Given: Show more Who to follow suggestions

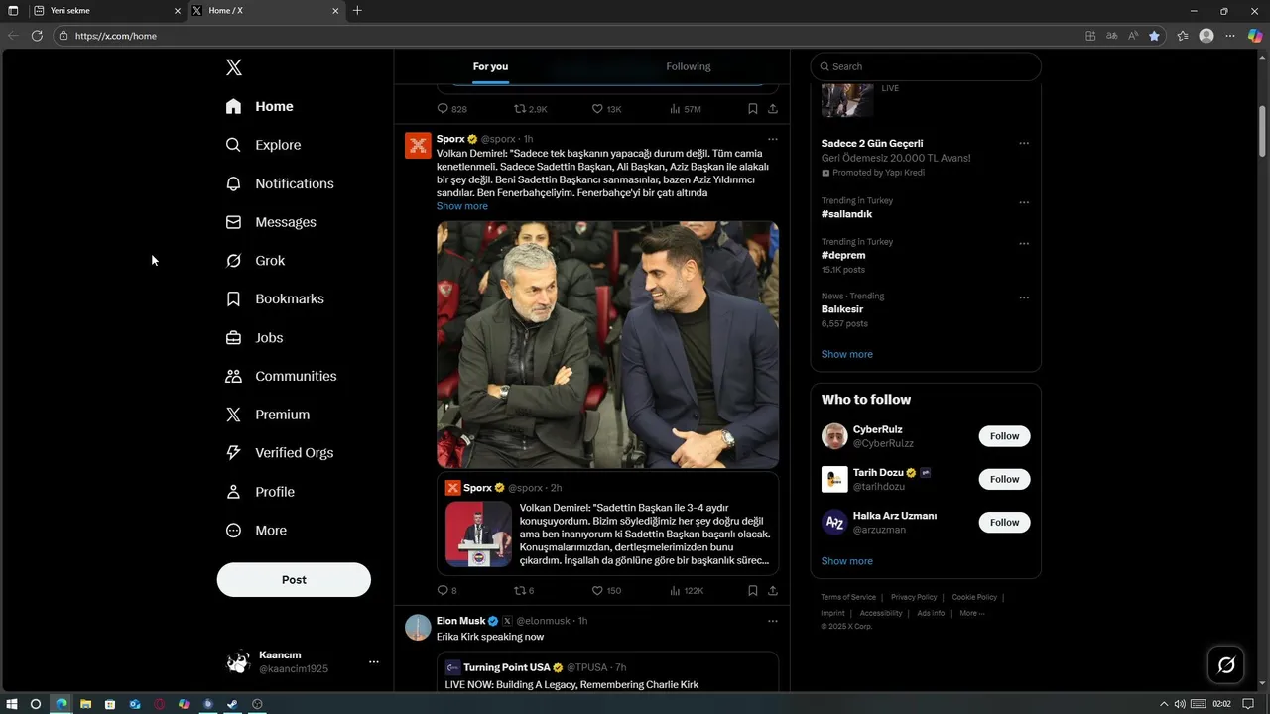Looking at the screenshot, I should [847, 561].
